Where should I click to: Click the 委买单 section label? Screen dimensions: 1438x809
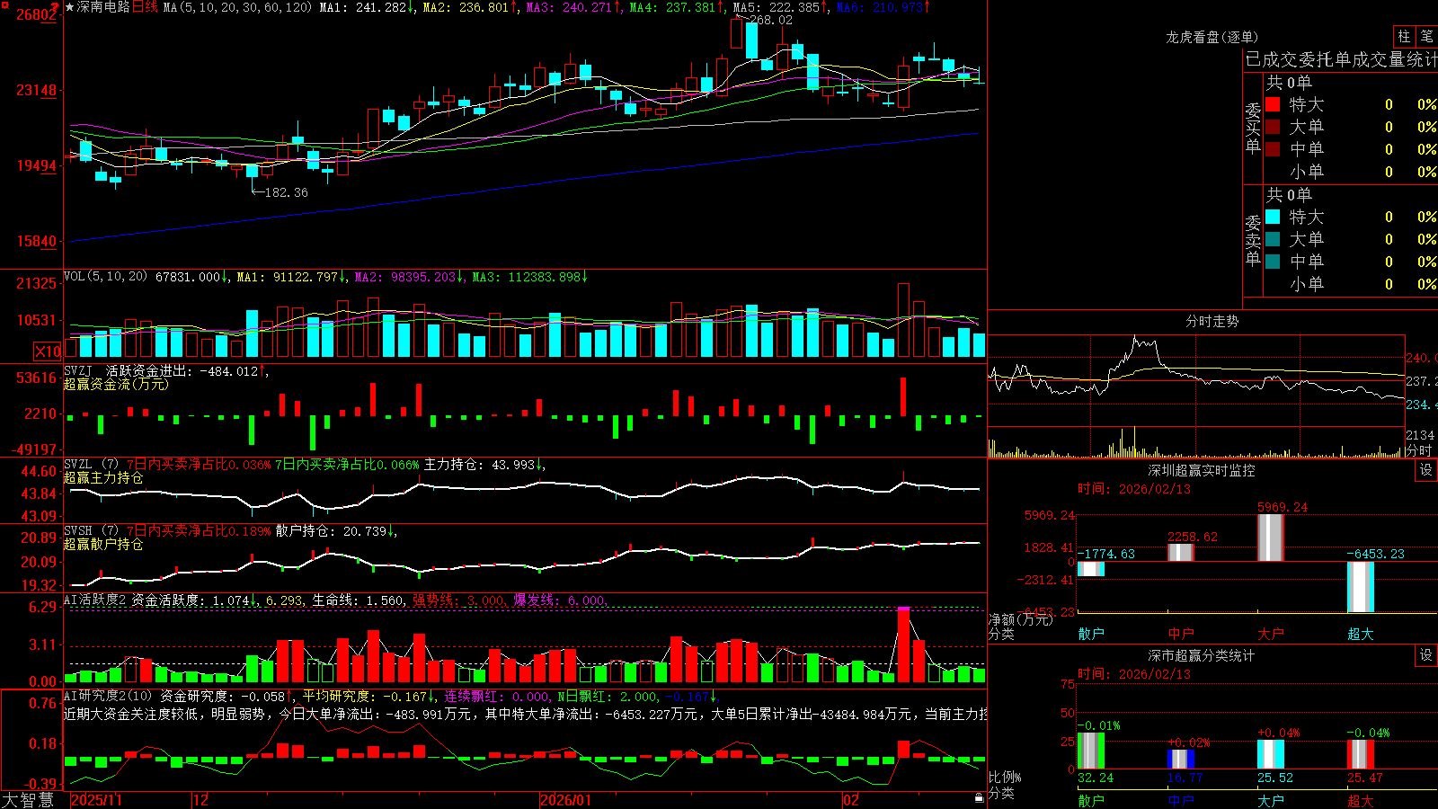click(1253, 128)
